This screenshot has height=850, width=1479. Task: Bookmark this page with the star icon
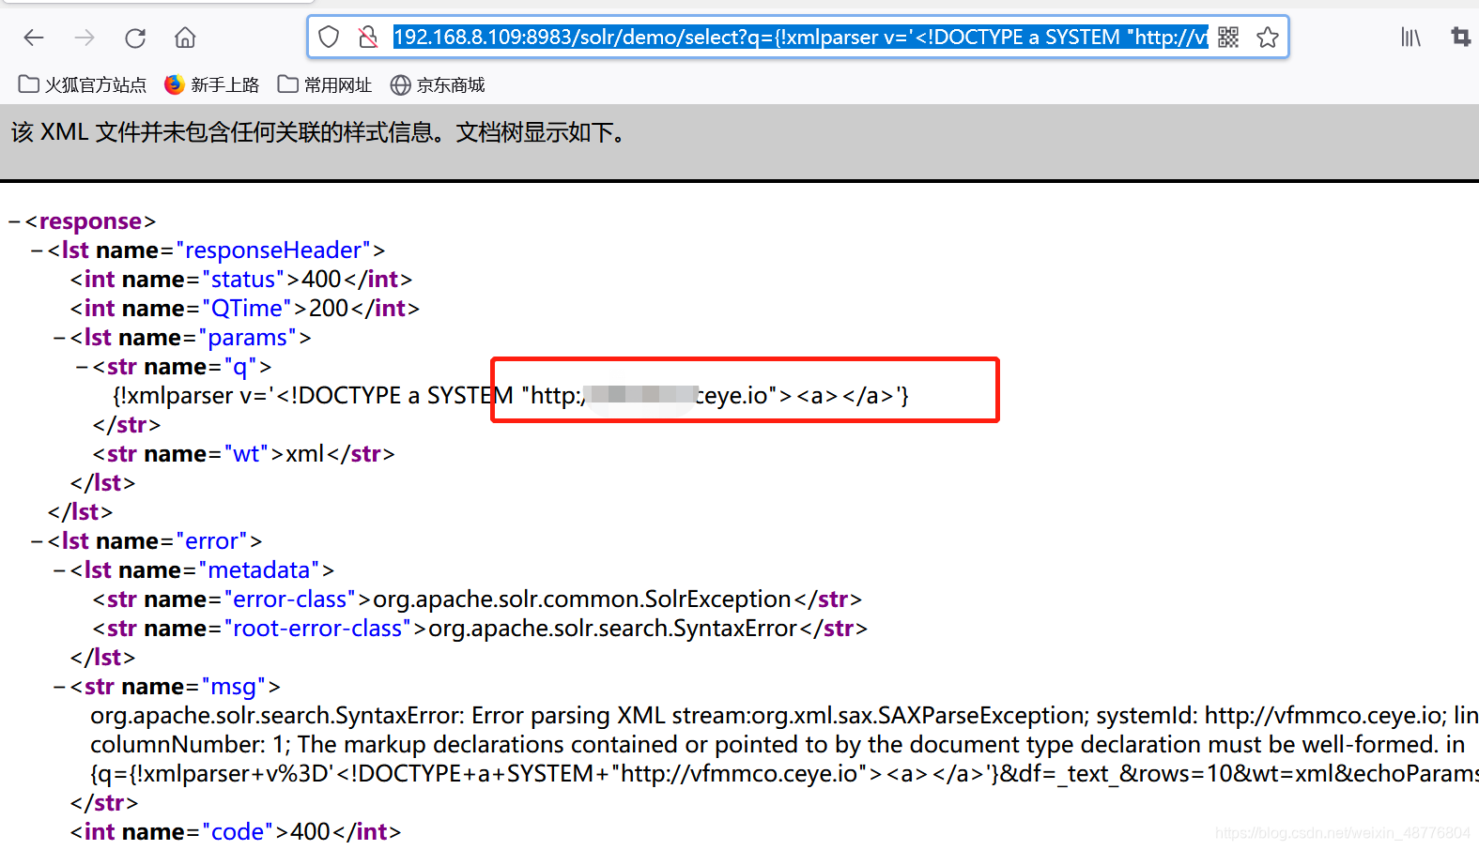1268,38
